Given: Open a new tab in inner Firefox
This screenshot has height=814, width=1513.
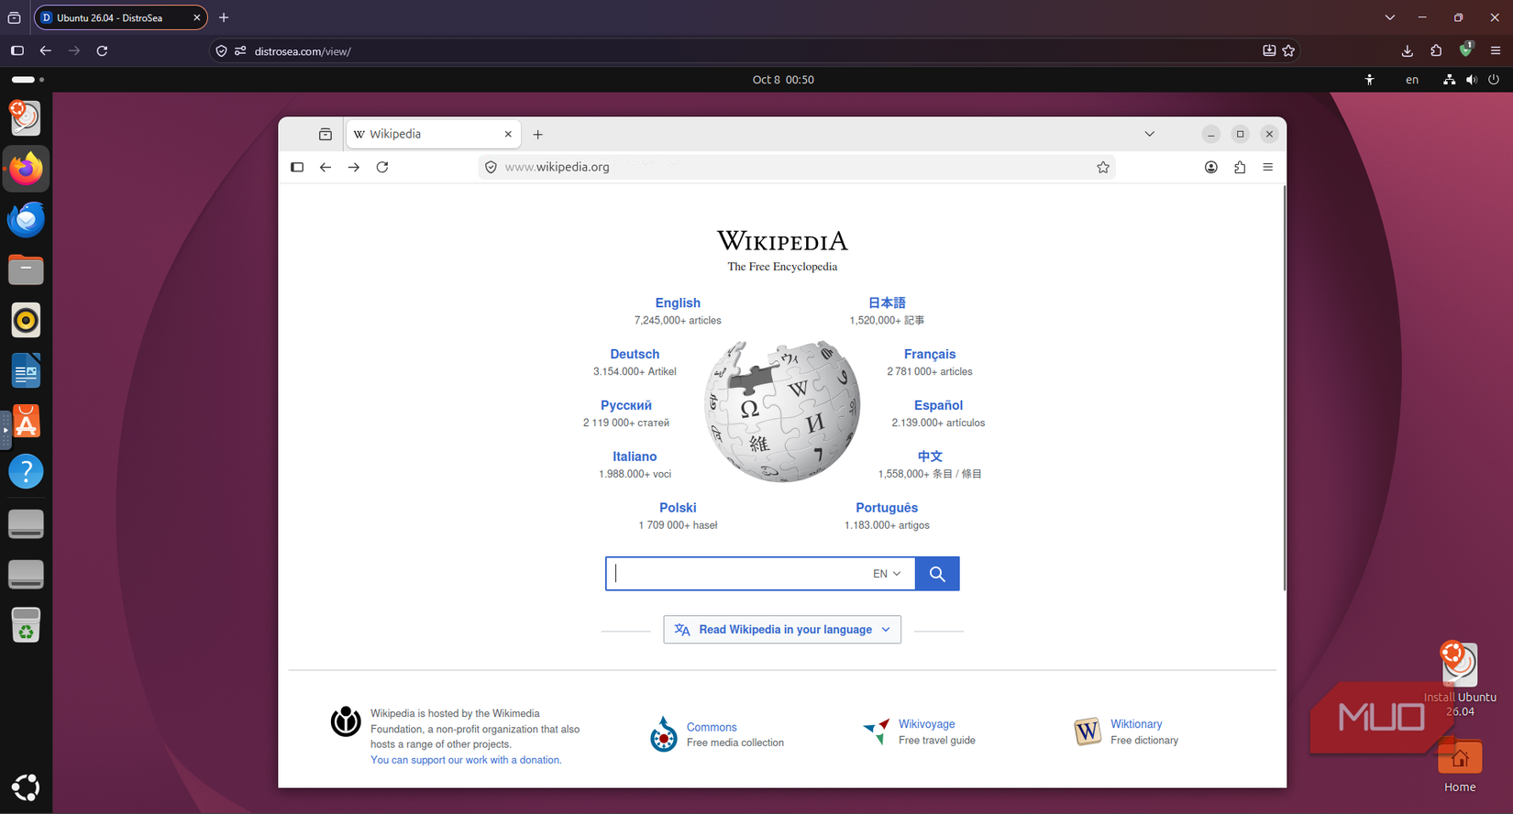Looking at the screenshot, I should [538, 135].
